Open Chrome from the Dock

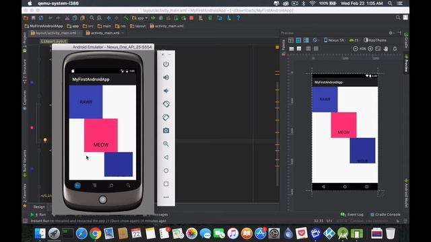(x=95, y=233)
